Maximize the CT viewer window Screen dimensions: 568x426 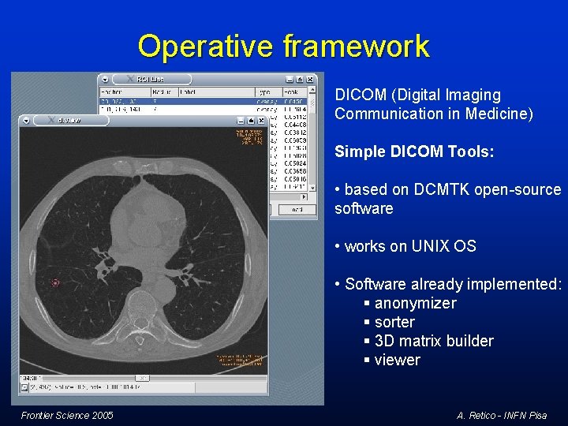coord(251,121)
